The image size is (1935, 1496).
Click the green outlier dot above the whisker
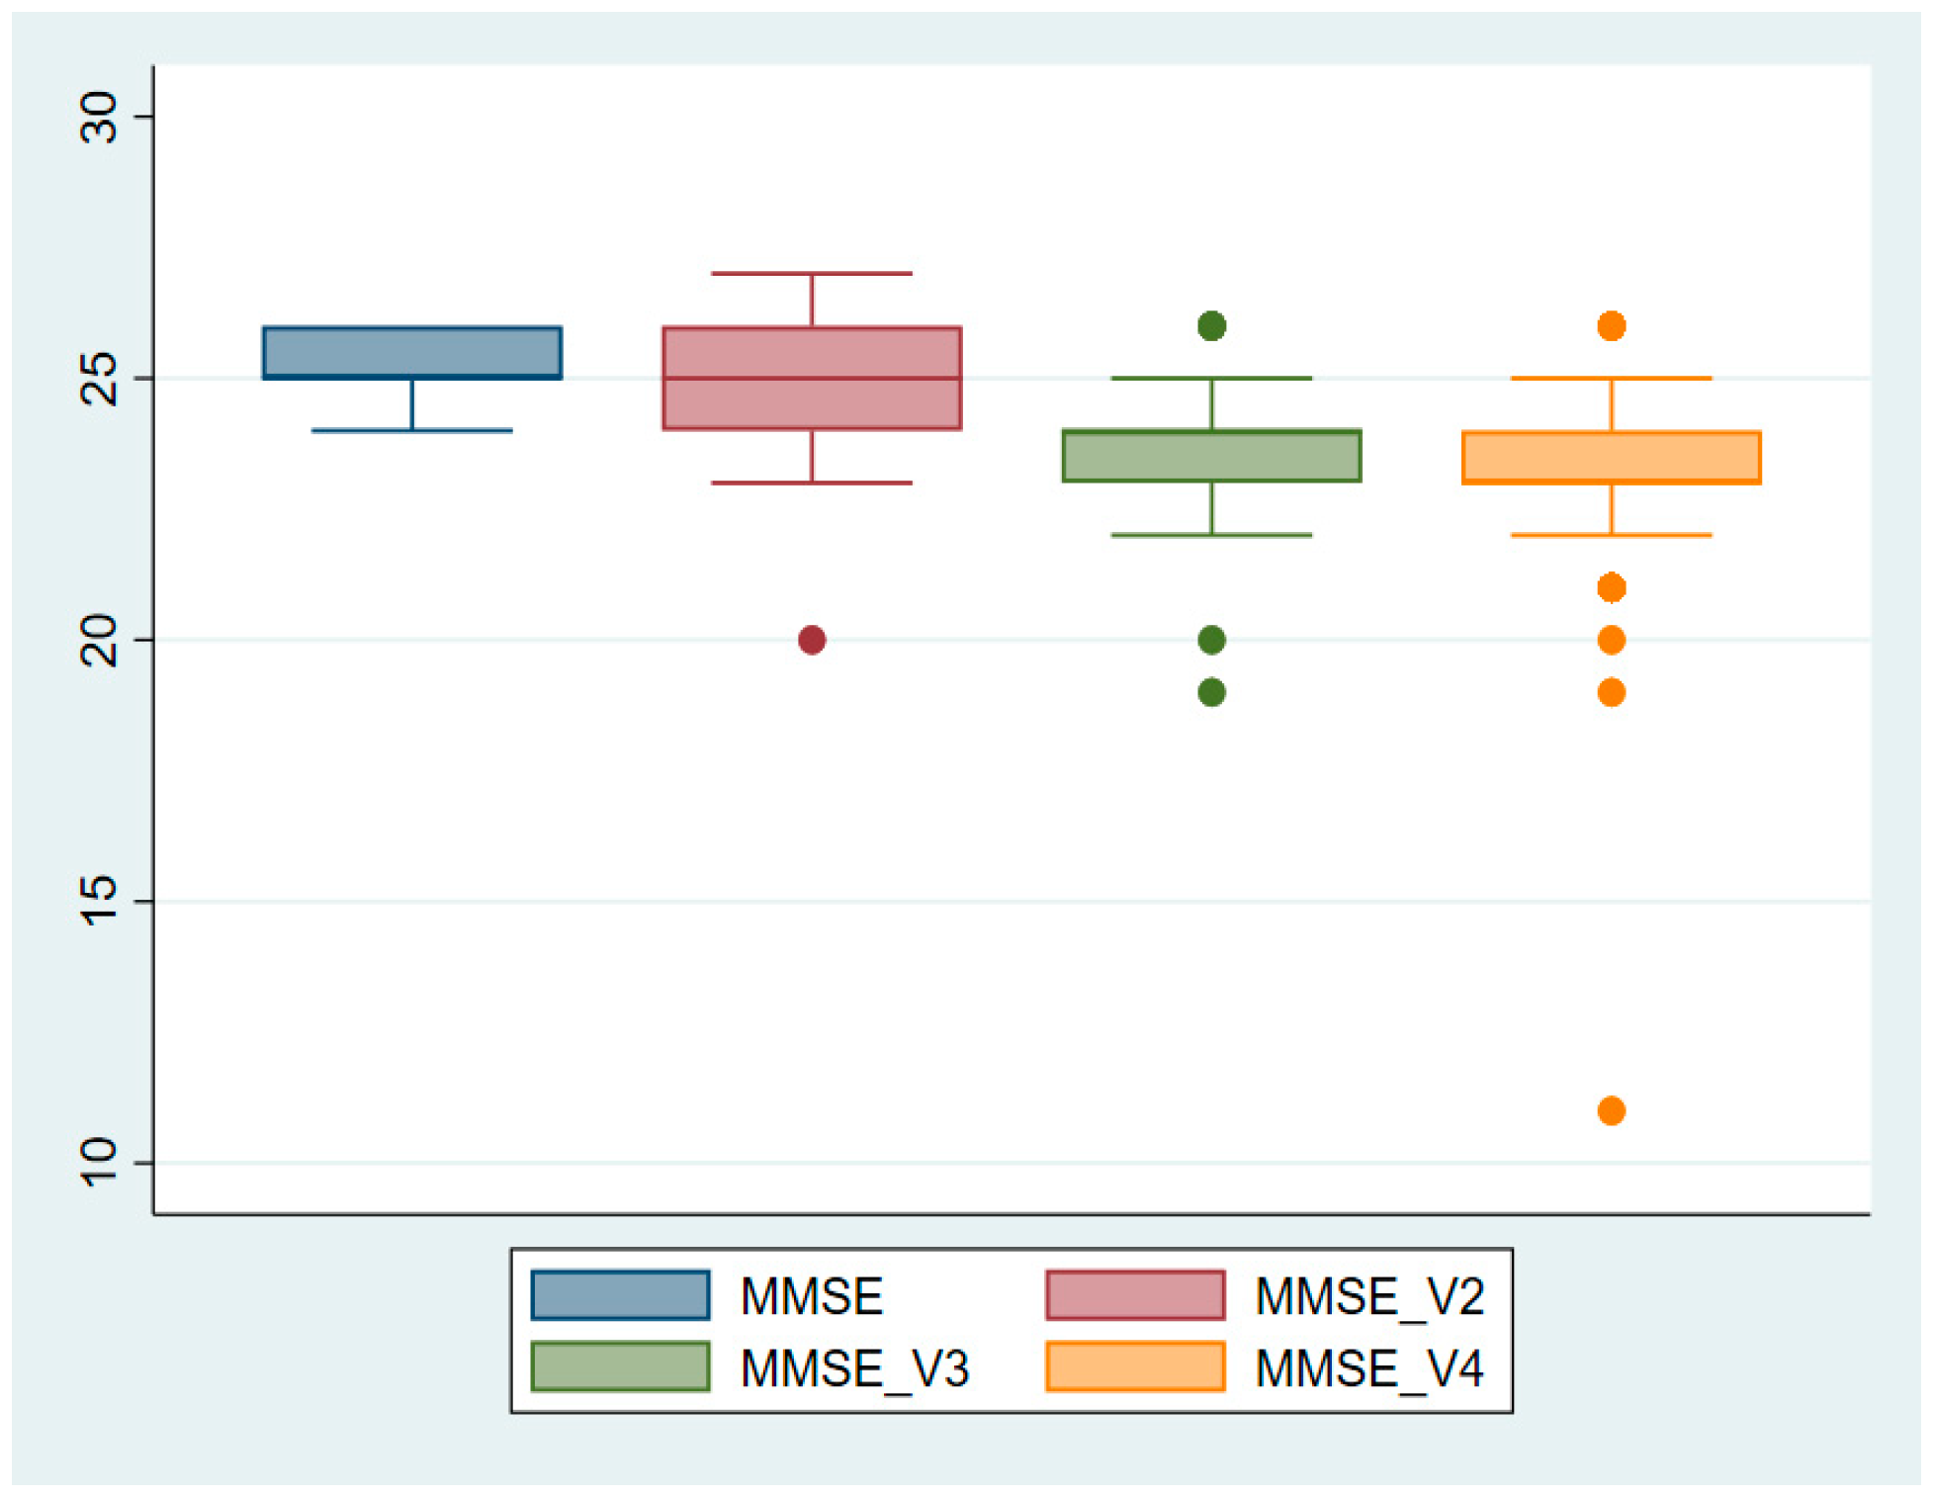pos(1211,325)
